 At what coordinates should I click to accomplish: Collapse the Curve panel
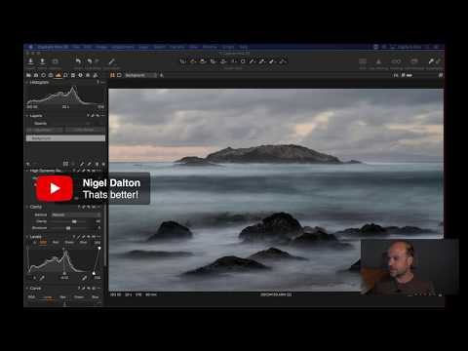[27, 289]
